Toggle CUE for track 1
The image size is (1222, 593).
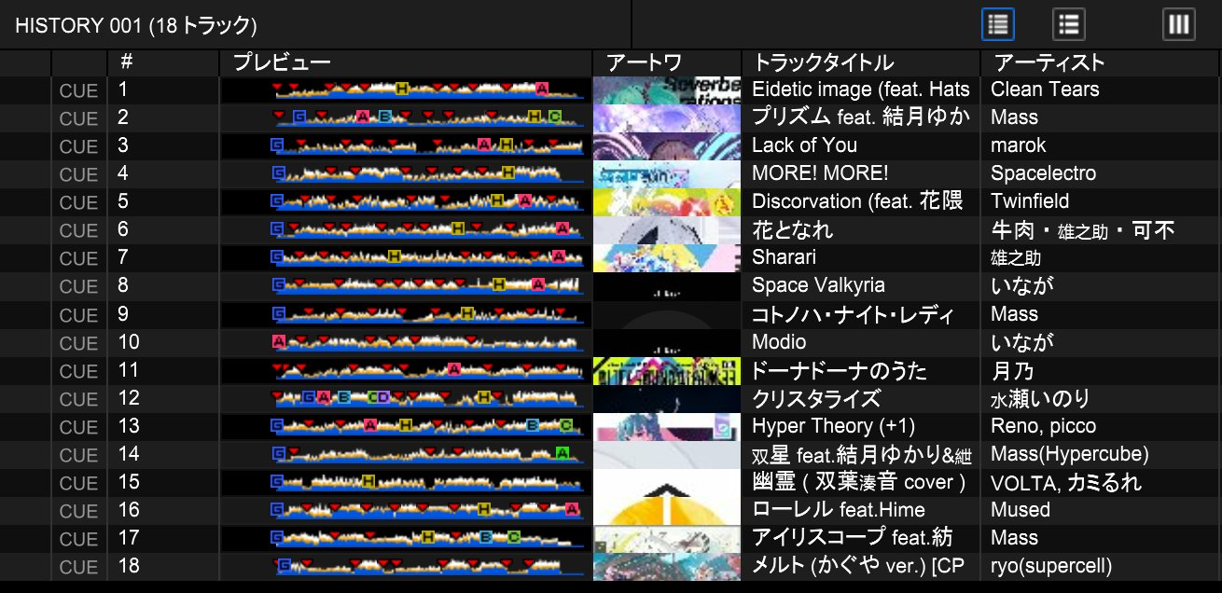coord(78,90)
